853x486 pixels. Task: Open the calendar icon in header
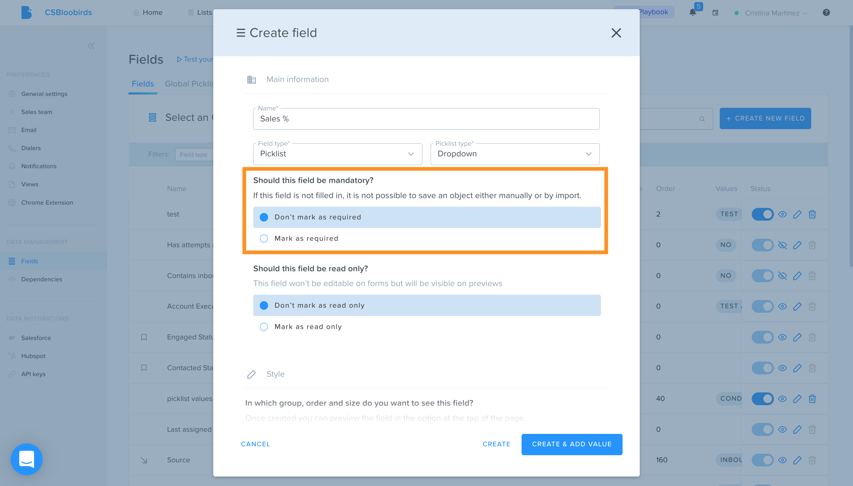pos(715,13)
